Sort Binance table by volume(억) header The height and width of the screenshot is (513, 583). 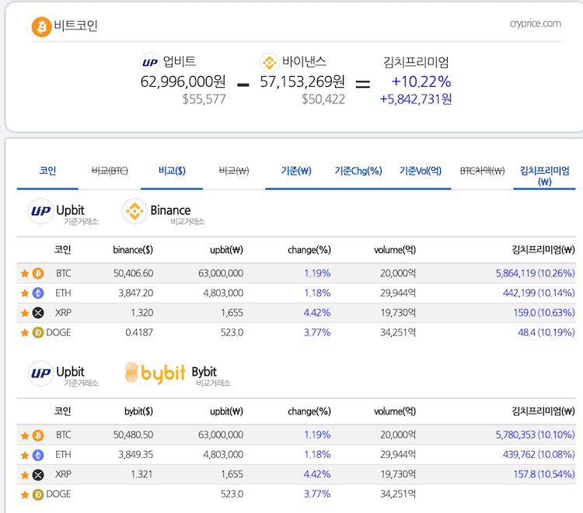(x=395, y=250)
